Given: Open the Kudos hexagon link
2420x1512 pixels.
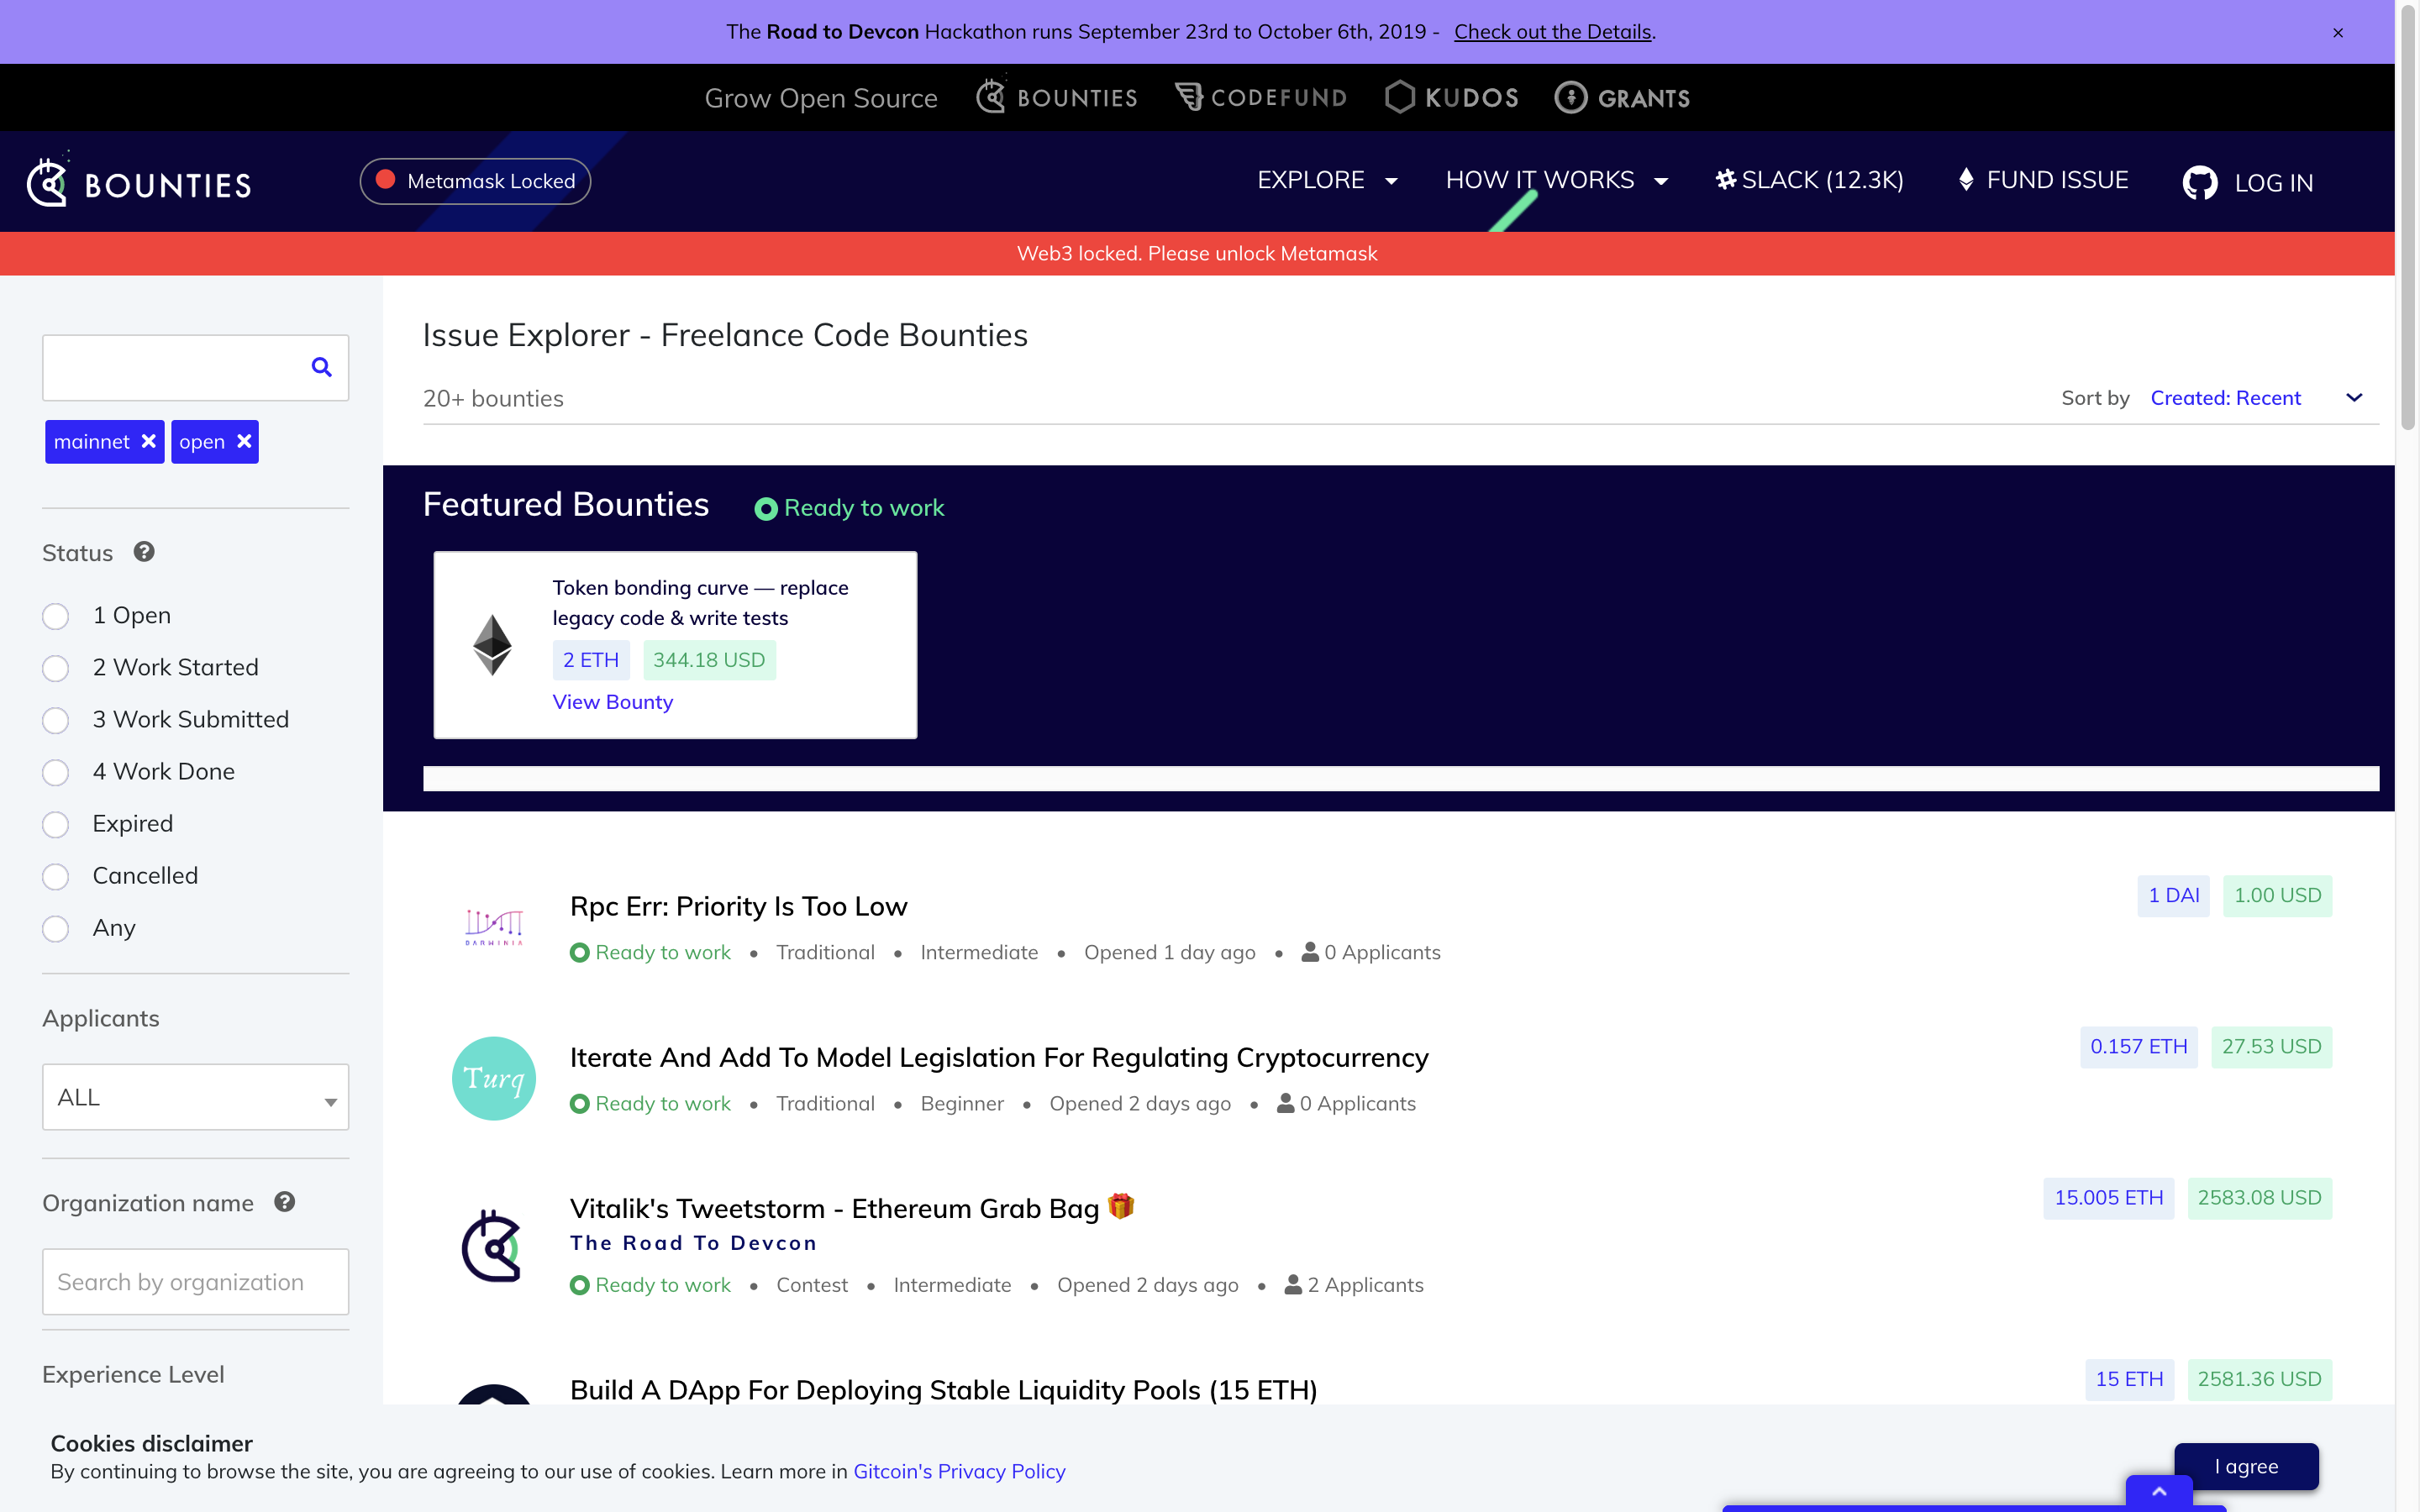Looking at the screenshot, I should [1452, 98].
